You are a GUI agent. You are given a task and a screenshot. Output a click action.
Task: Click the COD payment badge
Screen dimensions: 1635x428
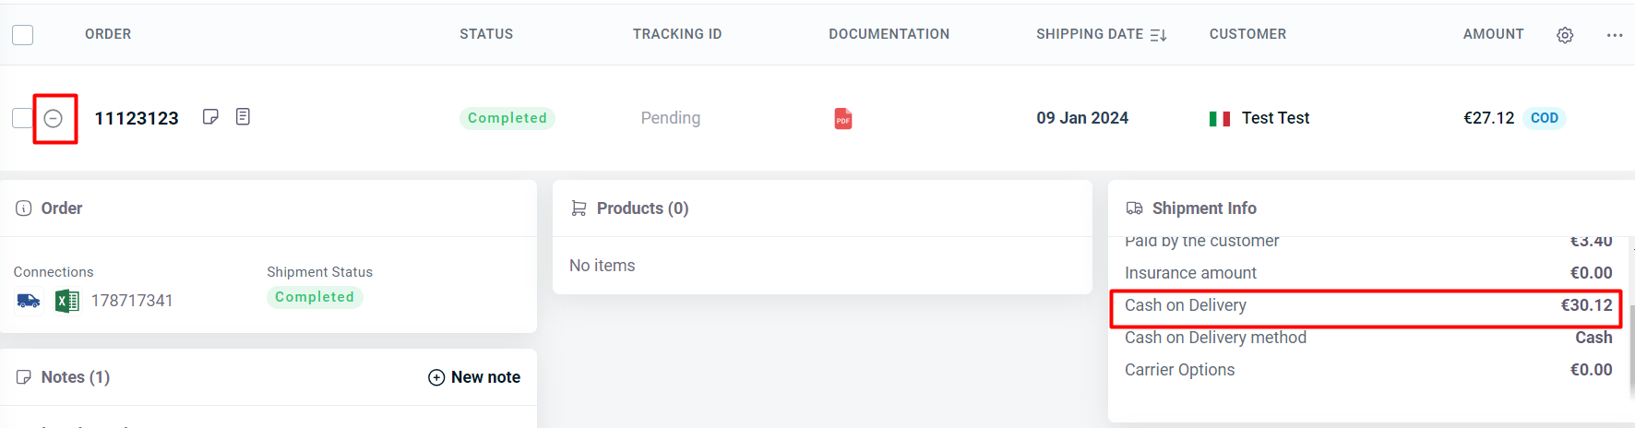(x=1544, y=118)
